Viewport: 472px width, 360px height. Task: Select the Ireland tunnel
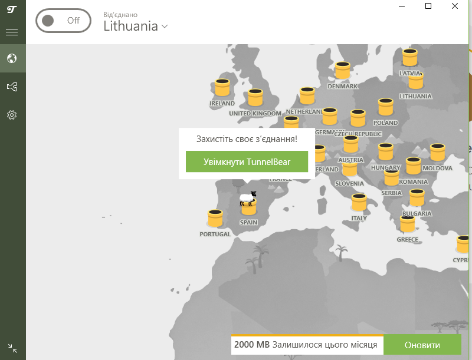click(x=222, y=87)
